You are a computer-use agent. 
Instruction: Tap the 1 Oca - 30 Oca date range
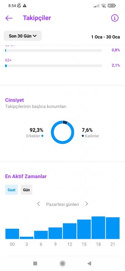pos(105,37)
